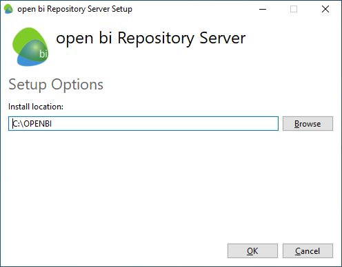Click the window title text in the title bar
Viewport: 342px width, 267px height.
(x=74, y=9)
